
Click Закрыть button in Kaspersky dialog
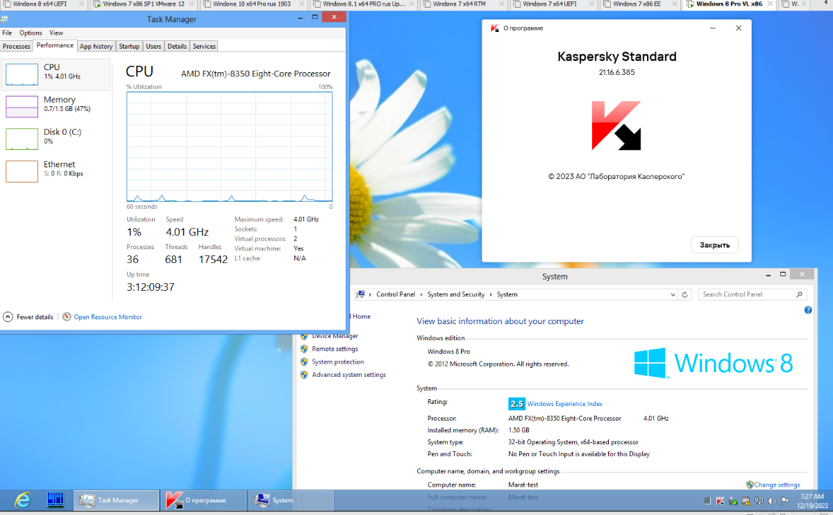tap(714, 245)
